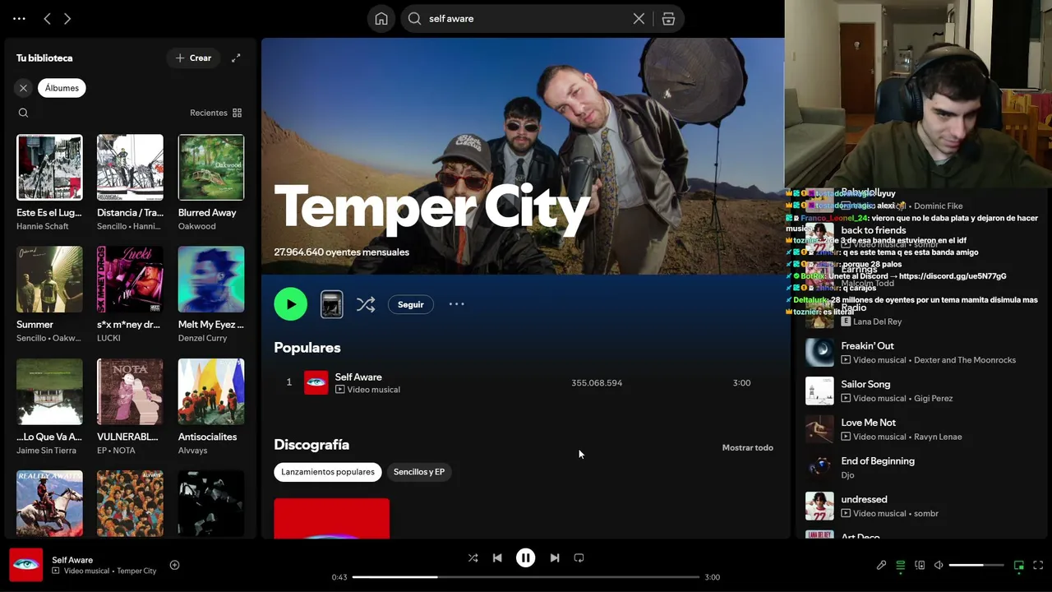Open the red album cover in Discografía
The width and height of the screenshot is (1052, 592).
pos(332,518)
